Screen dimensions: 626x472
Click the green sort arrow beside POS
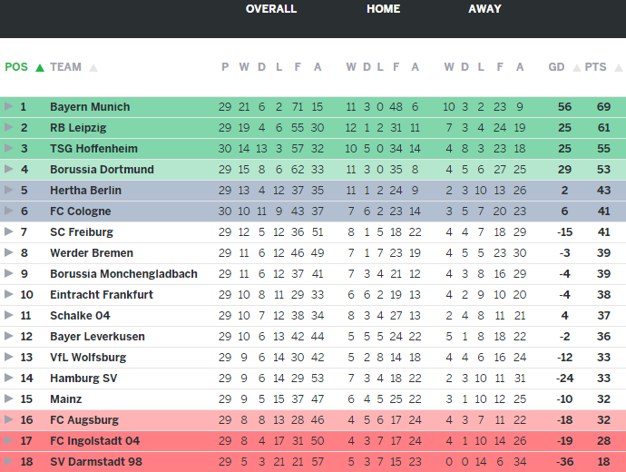tap(40, 67)
